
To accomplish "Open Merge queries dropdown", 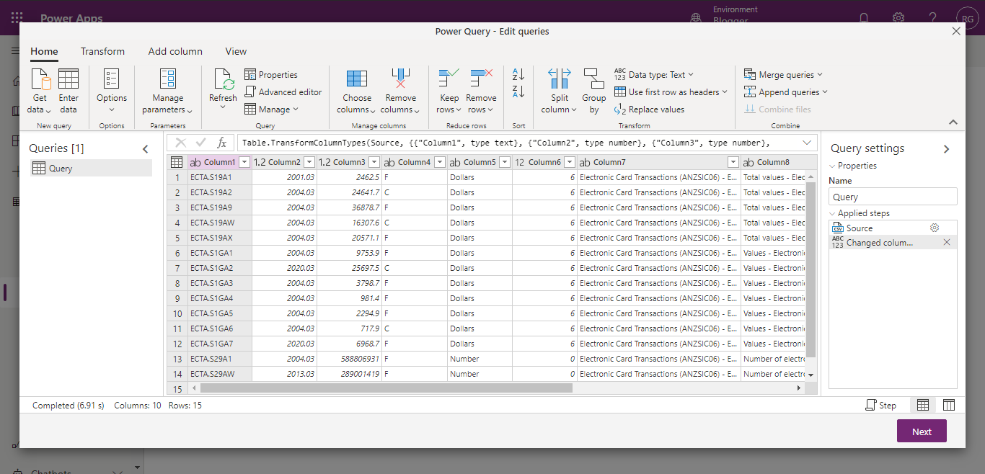I will (783, 75).
